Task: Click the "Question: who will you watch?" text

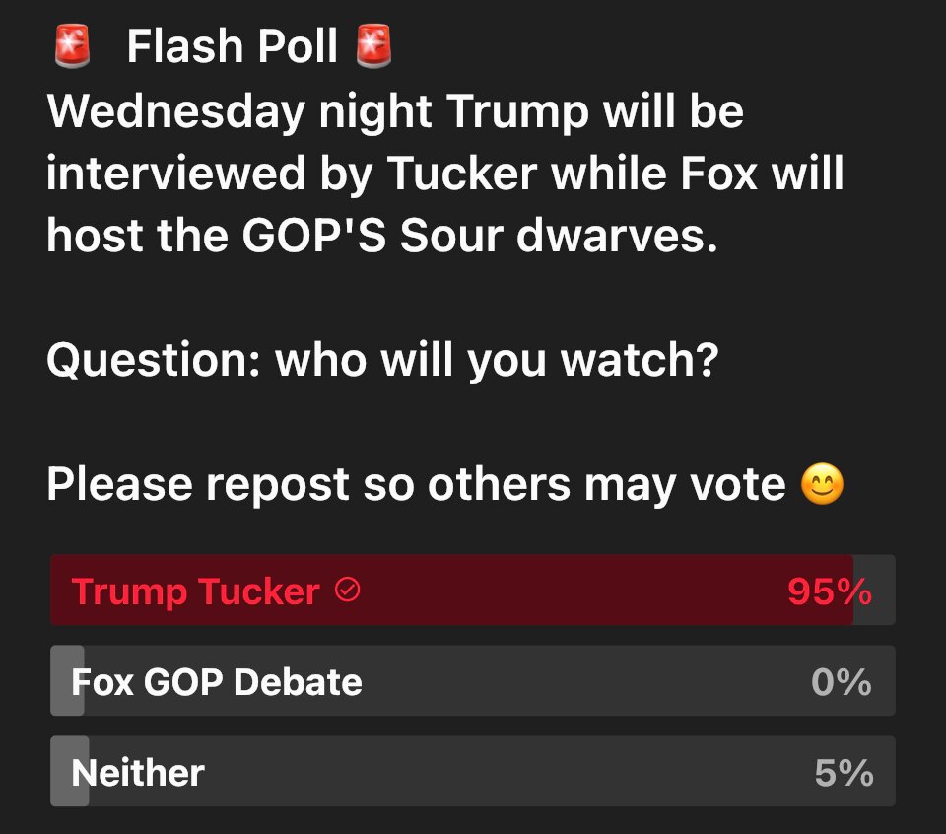Action: (x=381, y=362)
